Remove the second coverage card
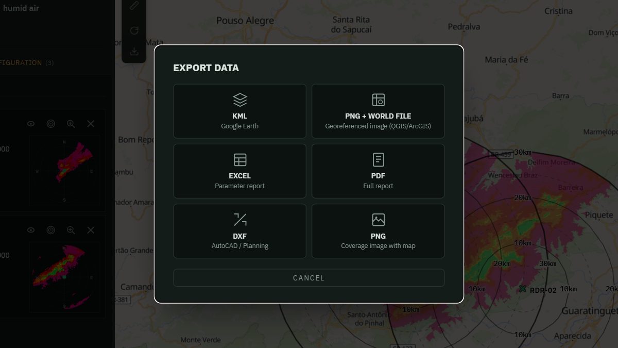The image size is (618, 348). 91,230
